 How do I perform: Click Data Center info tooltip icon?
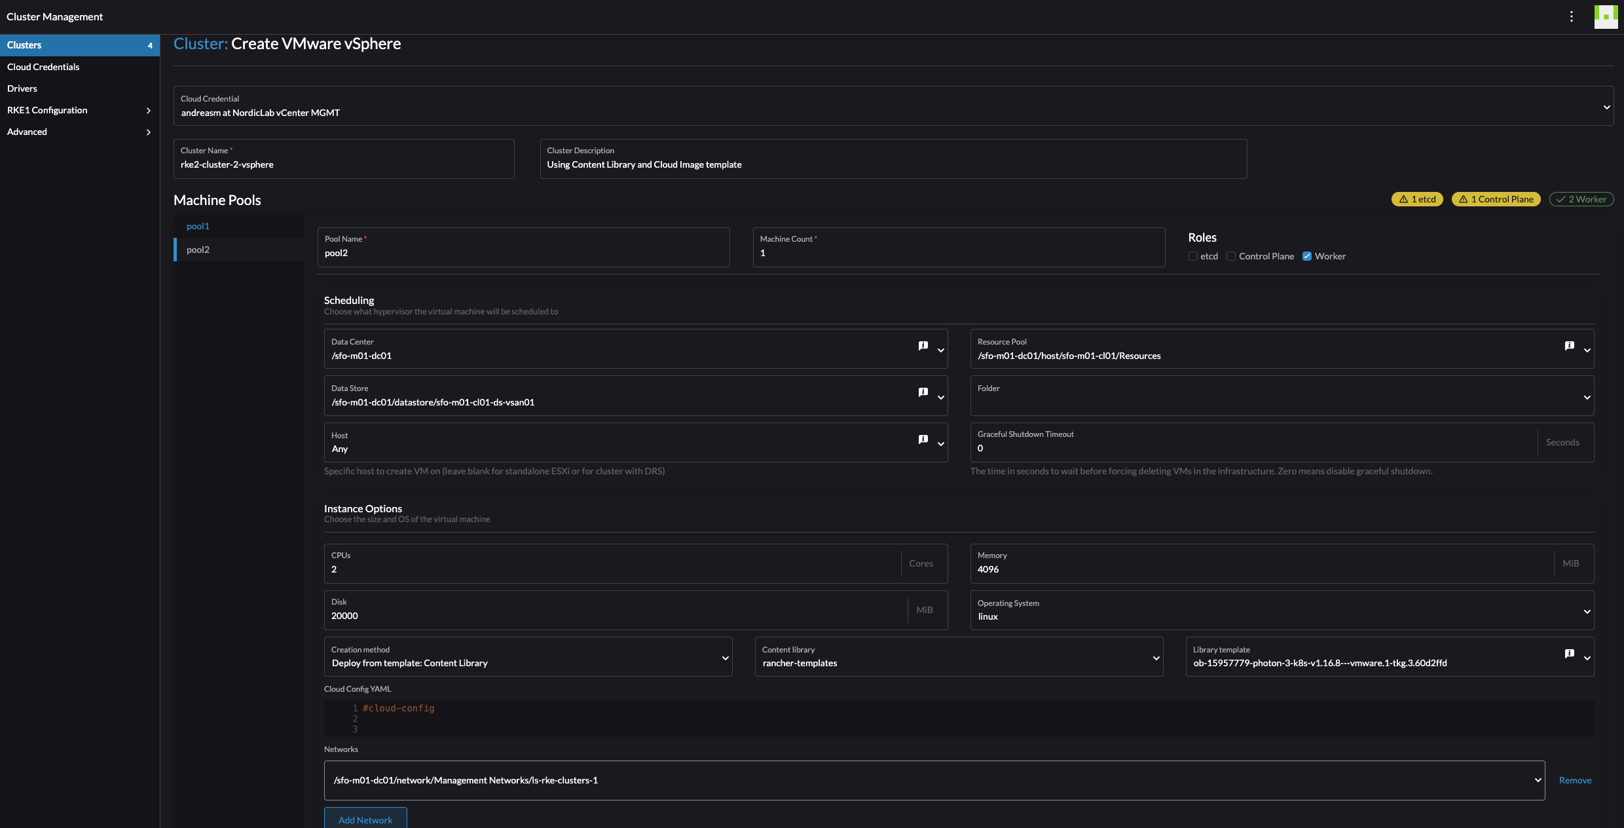(x=923, y=346)
